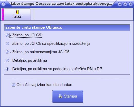Click the printer icon on Štampa button

[x=61, y=96]
